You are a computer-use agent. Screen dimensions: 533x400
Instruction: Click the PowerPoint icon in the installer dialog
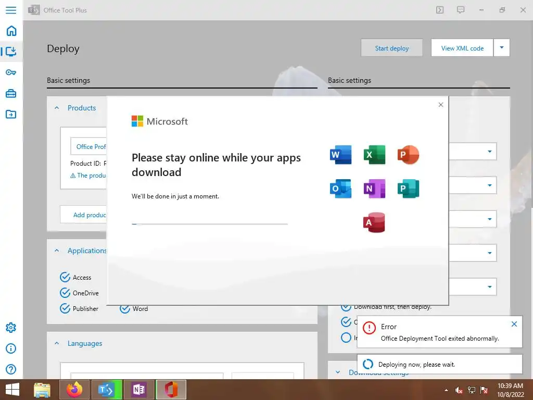point(408,155)
